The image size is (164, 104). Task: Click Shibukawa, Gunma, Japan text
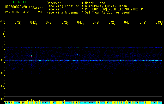(106, 6)
